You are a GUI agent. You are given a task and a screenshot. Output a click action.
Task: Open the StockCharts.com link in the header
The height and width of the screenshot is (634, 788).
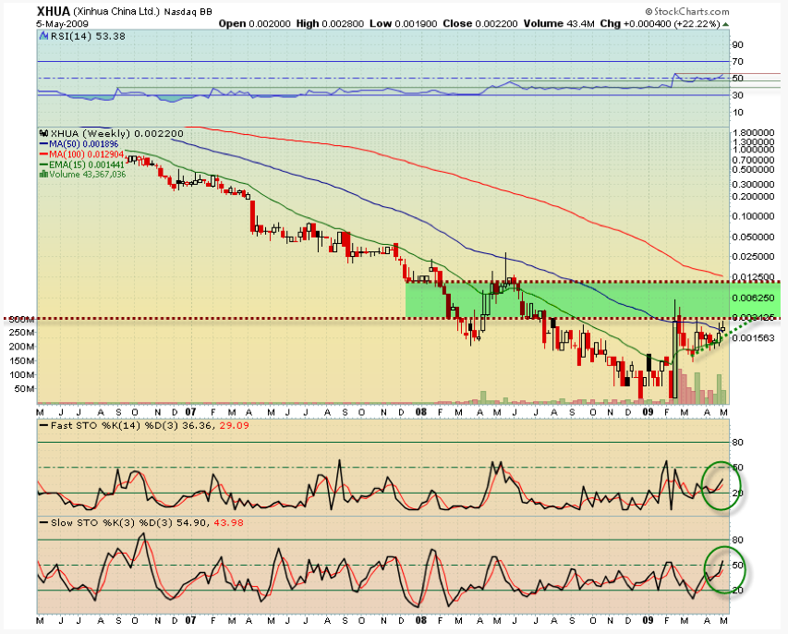point(687,11)
